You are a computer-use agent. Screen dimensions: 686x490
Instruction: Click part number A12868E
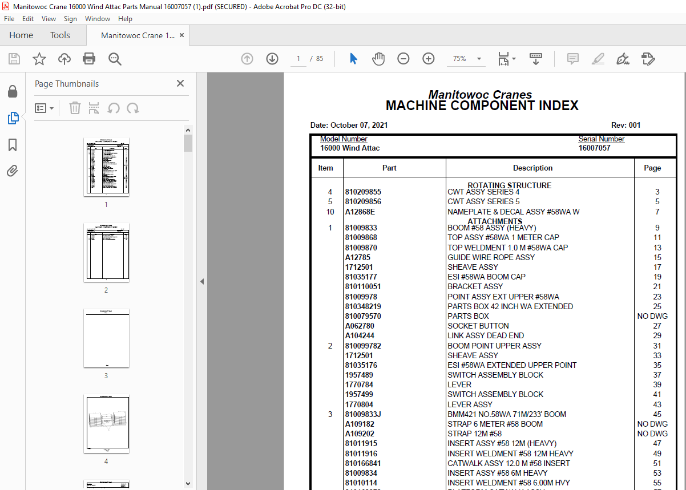pyautogui.click(x=360, y=212)
